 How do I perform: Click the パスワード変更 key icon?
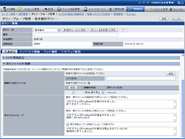pyautogui.click(x=150, y=9)
